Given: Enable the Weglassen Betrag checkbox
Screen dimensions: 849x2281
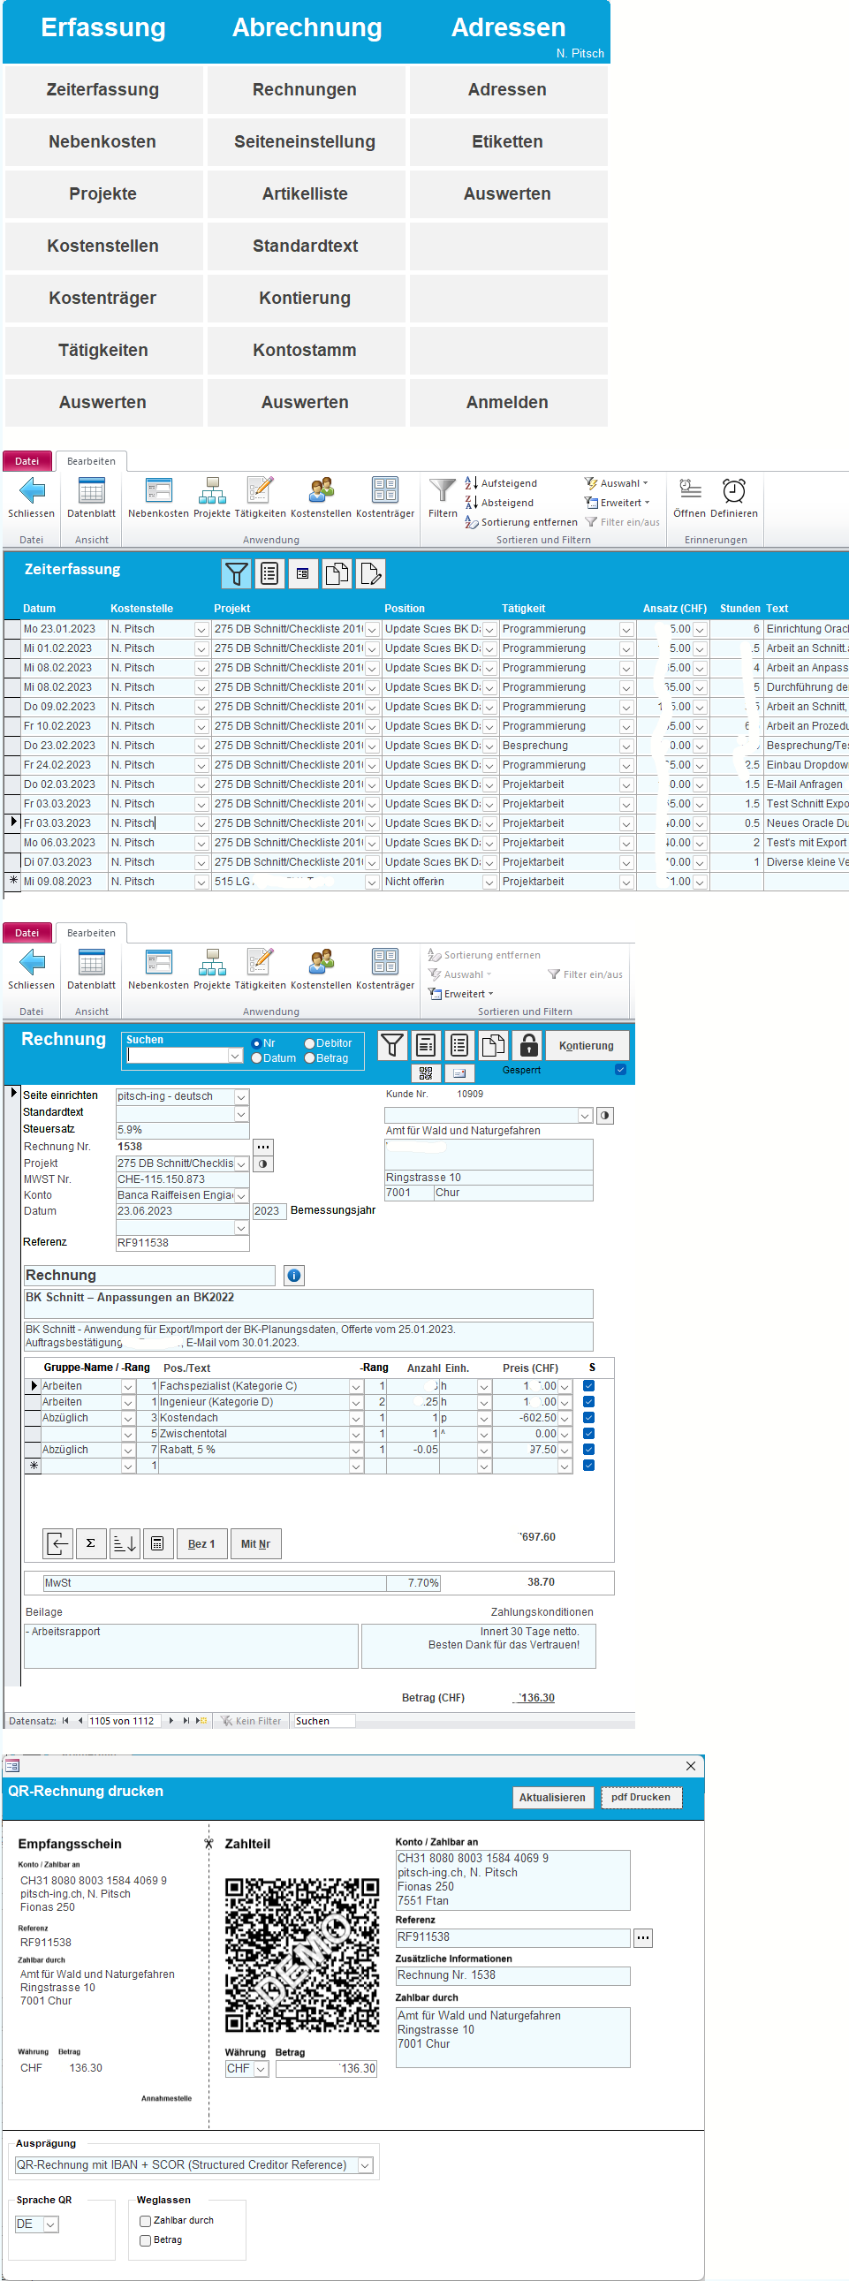Looking at the screenshot, I should coord(145,2240).
